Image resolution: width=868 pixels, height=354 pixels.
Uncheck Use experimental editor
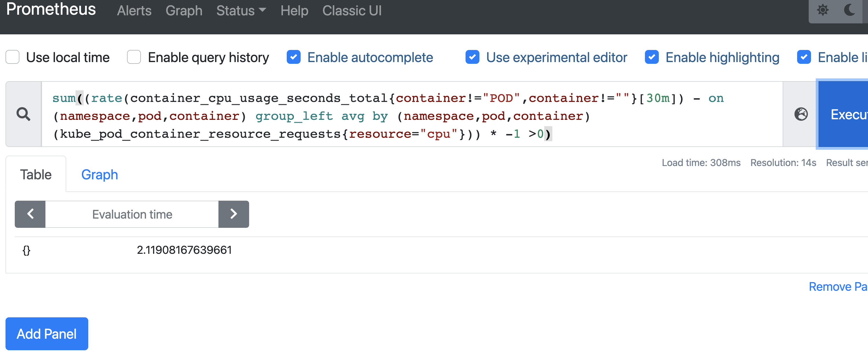click(x=472, y=57)
